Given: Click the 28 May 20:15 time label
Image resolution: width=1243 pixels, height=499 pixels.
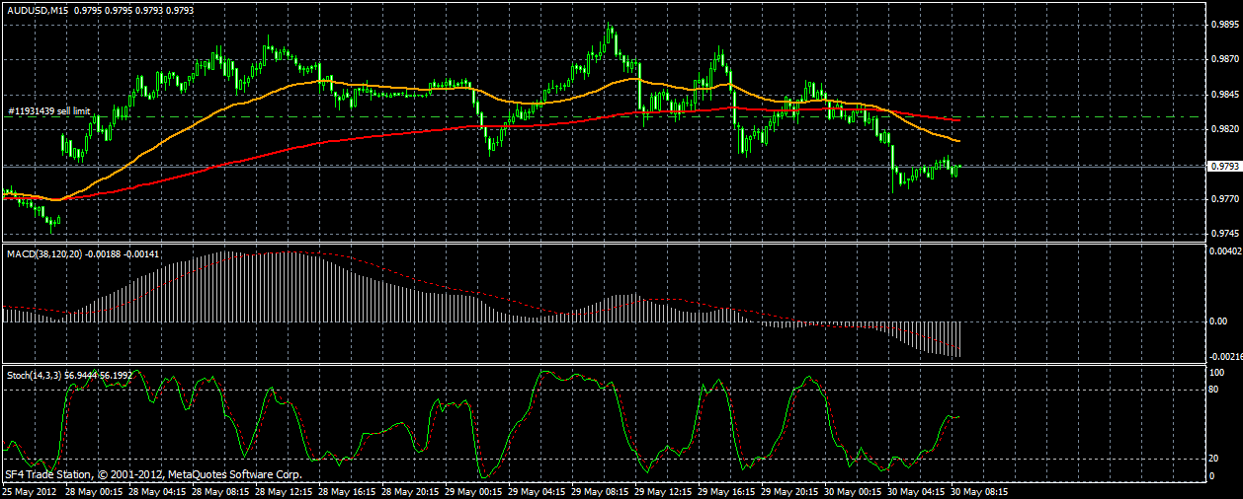Looking at the screenshot, I should click(408, 490).
